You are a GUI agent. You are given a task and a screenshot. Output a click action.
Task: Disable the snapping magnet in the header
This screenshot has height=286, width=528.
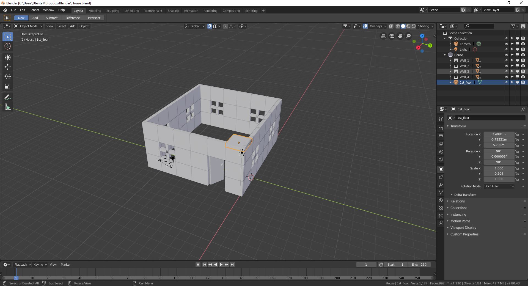point(209,26)
